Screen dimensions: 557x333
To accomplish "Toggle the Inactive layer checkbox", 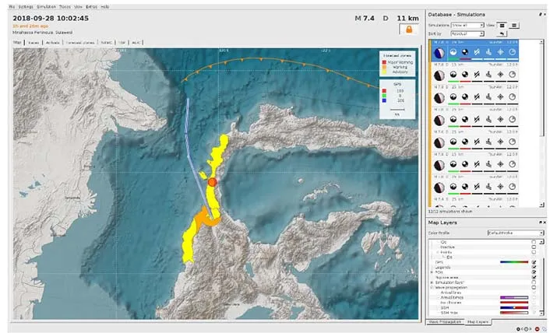I will pos(534,247).
